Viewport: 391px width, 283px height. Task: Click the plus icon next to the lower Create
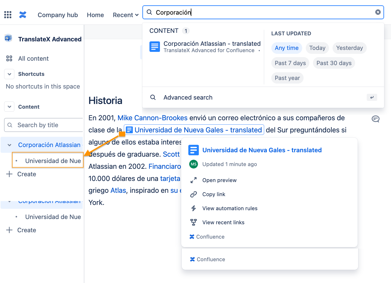[x=9, y=230]
